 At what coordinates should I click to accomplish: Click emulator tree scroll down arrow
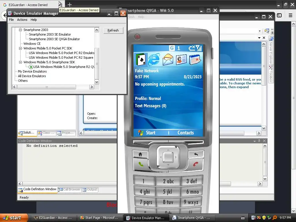pos(97,82)
